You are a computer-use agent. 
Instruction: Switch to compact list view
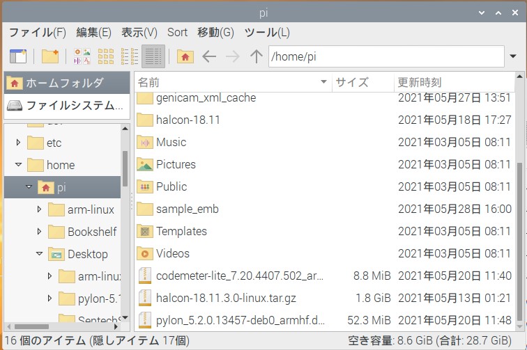130,56
